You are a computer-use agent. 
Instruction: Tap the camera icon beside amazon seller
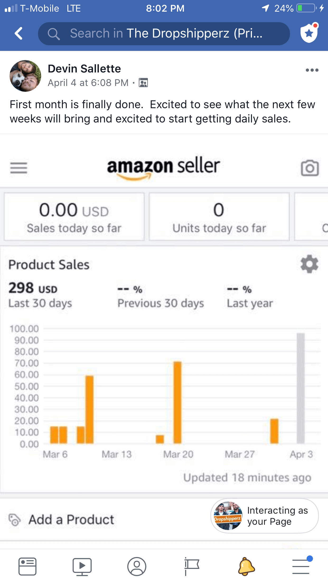click(310, 168)
